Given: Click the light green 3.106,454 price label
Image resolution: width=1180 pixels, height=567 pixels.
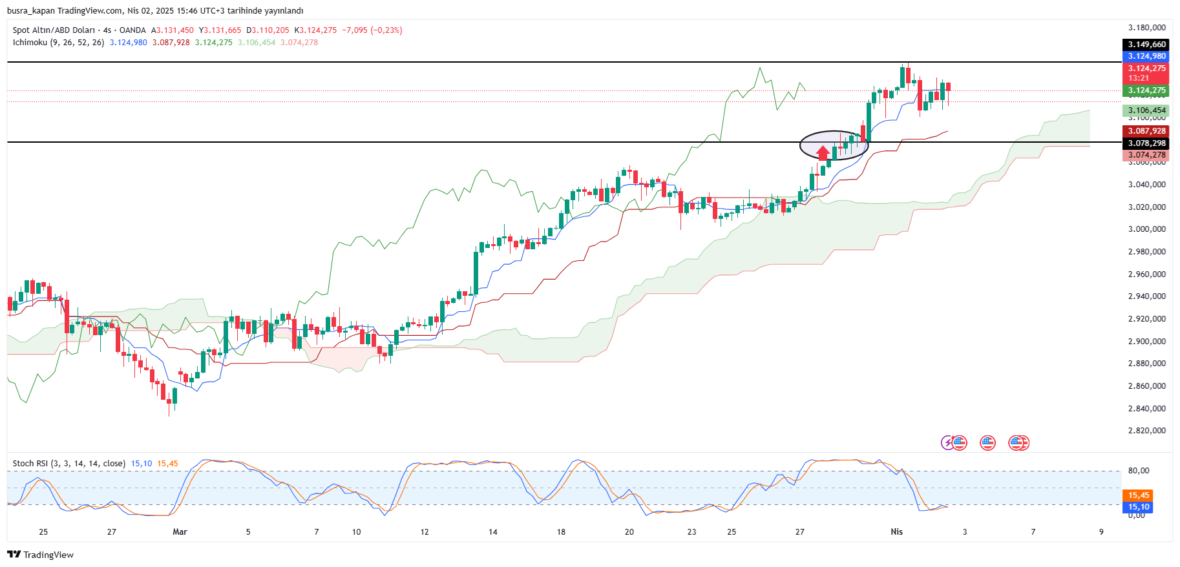Looking at the screenshot, I should (1146, 110).
